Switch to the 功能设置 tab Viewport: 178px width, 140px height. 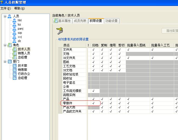click(x=111, y=21)
